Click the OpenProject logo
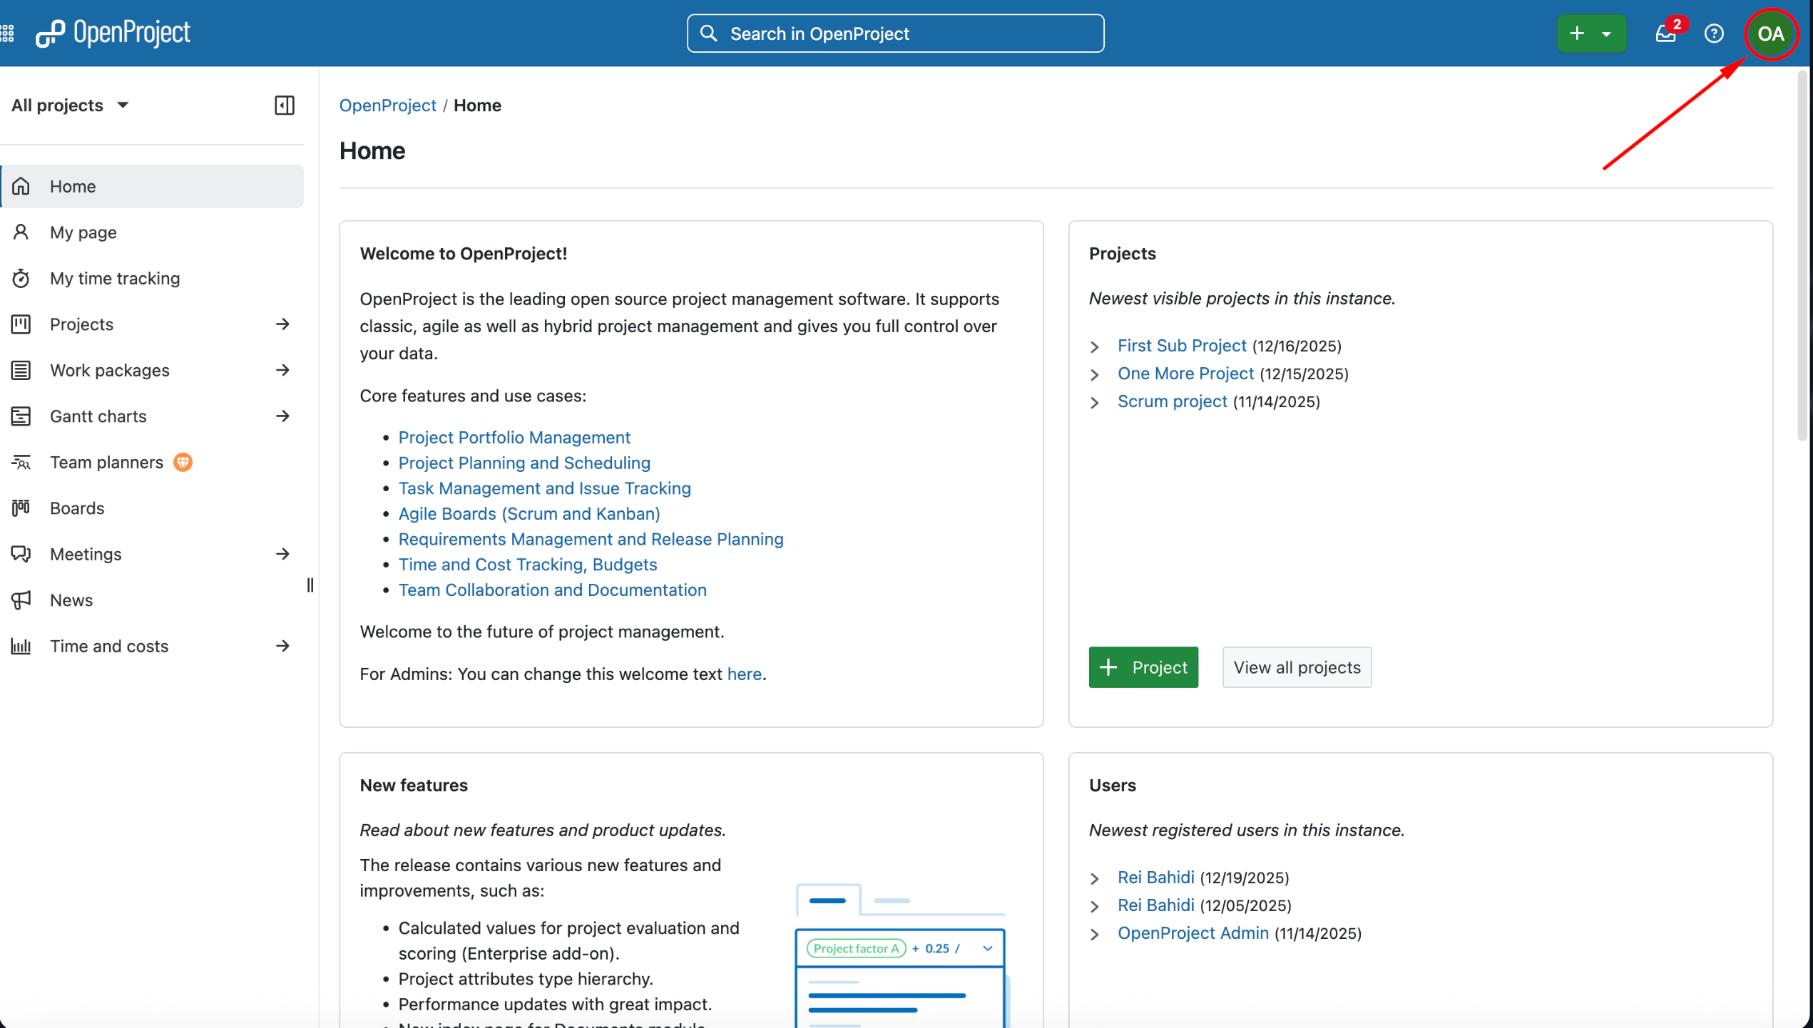Image resolution: width=1813 pixels, height=1028 pixels. click(x=113, y=33)
